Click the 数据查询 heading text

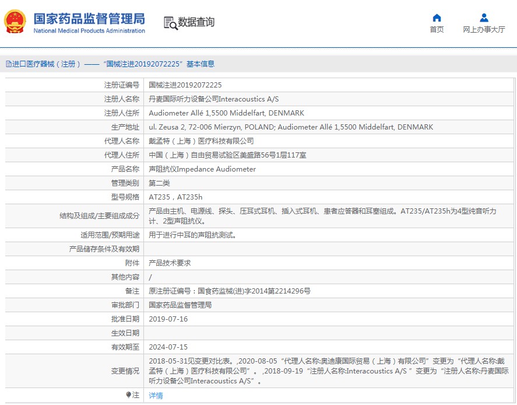click(x=196, y=22)
